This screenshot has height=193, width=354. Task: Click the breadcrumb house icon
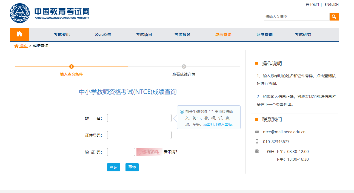(x=16, y=46)
